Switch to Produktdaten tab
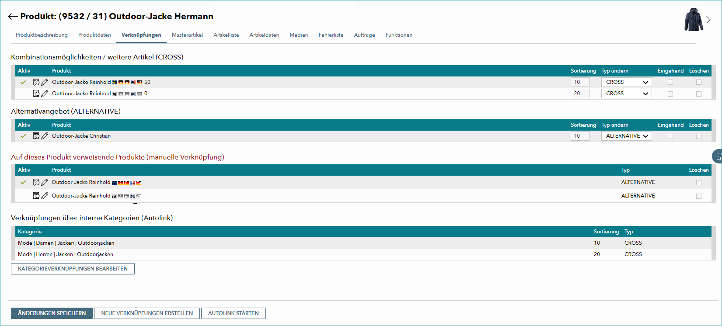Viewport: 722px width, 326px height. [94, 35]
